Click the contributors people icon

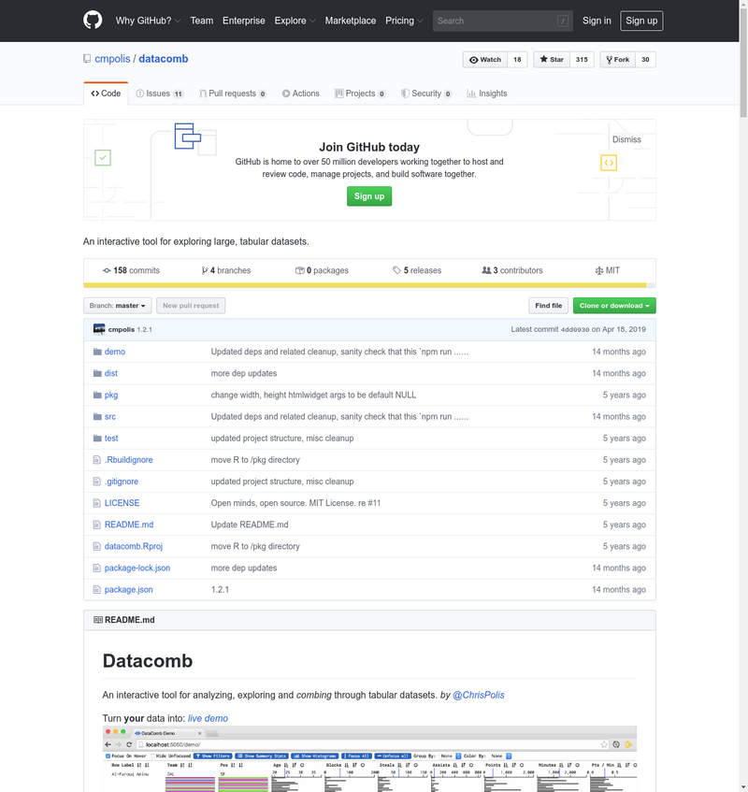click(486, 271)
